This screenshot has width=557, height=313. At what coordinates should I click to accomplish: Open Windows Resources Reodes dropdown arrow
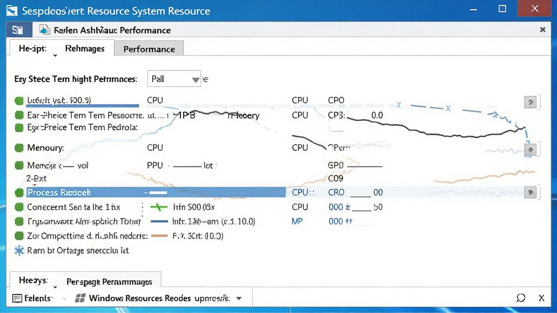pyautogui.click(x=239, y=299)
